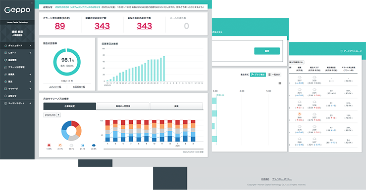Click the 2020/04/02 16:00 更新 timestamp

coord(193,152)
